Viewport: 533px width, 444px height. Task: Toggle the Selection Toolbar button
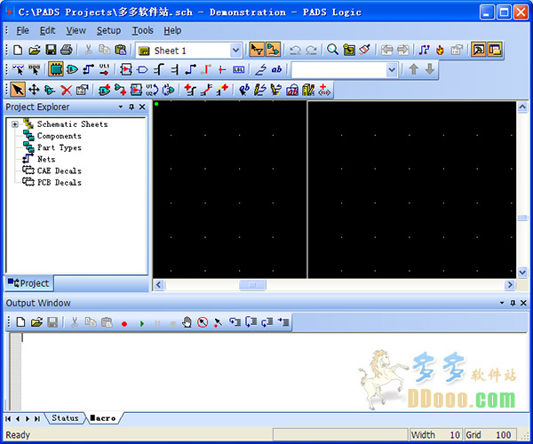tap(257, 51)
